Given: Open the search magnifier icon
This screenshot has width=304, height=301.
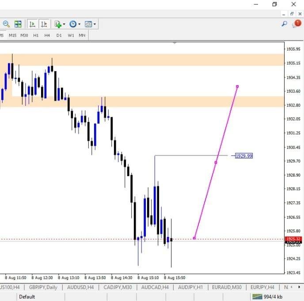Looking at the screenshot, I should pos(285,24).
